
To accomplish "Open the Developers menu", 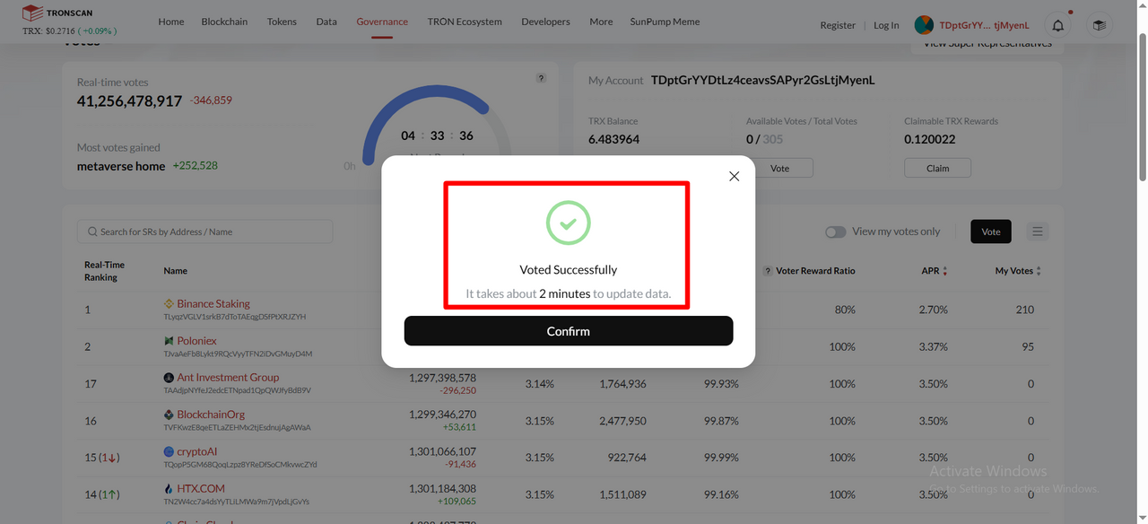I will [545, 22].
